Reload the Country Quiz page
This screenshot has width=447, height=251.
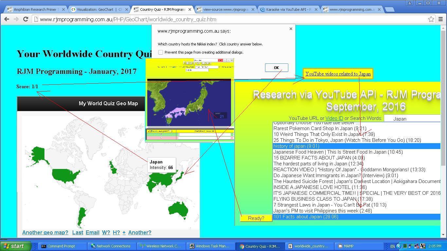pos(26,19)
